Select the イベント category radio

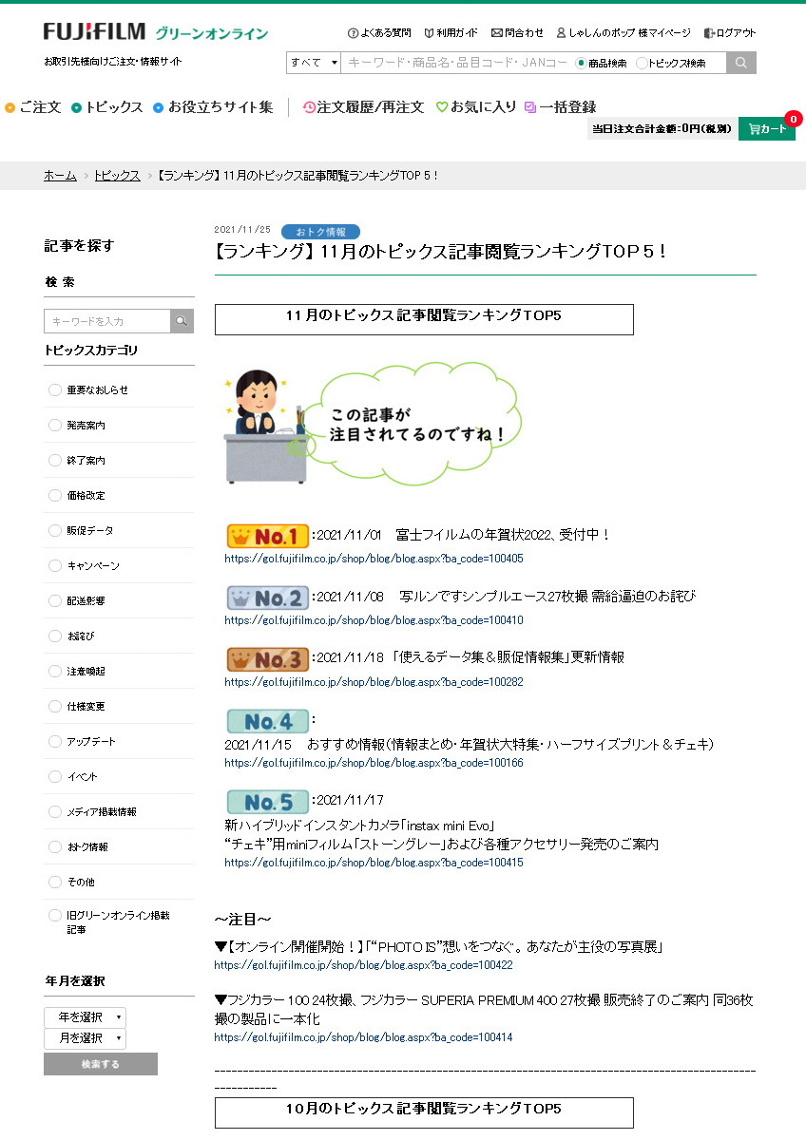pos(54,777)
